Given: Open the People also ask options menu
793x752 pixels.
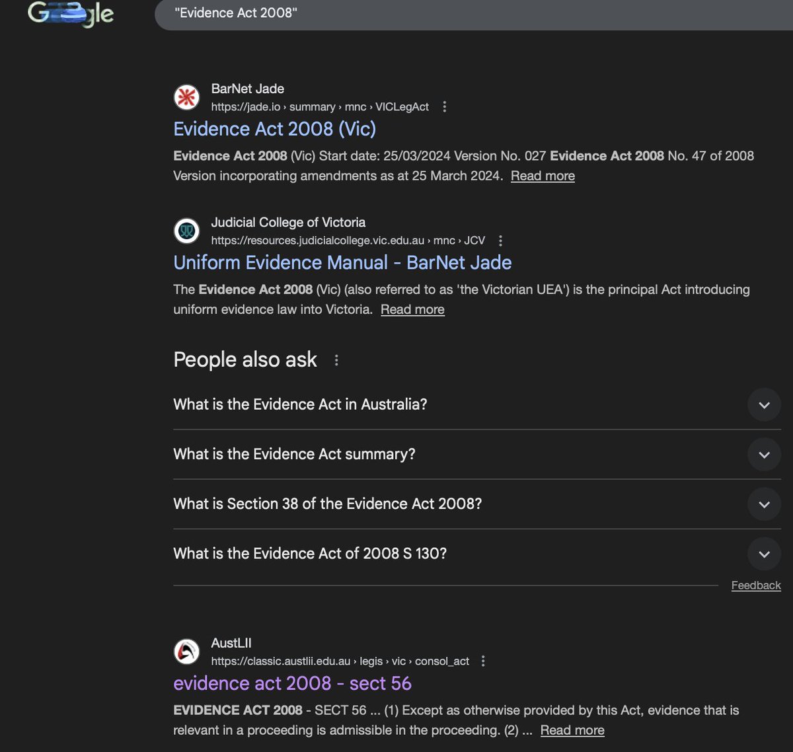Looking at the screenshot, I should (336, 360).
